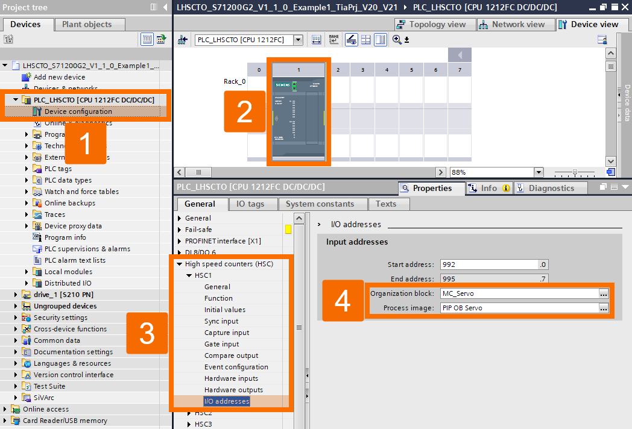The width and height of the screenshot is (632, 429).
Task: Browse for Organization block with ellipsis button
Action: pos(604,293)
